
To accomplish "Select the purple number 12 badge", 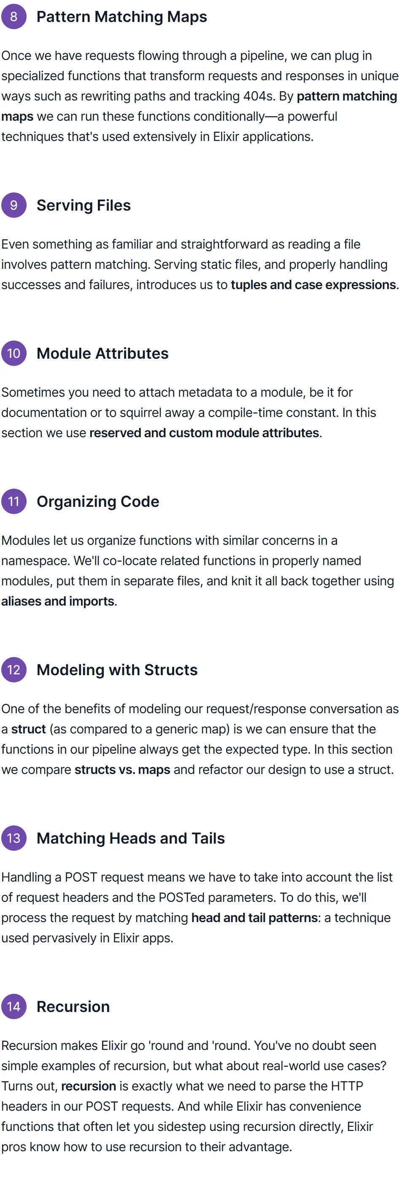I will click(14, 670).
